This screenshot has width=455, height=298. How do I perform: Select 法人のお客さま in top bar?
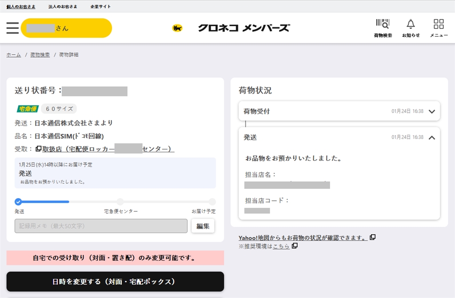pos(63,6)
